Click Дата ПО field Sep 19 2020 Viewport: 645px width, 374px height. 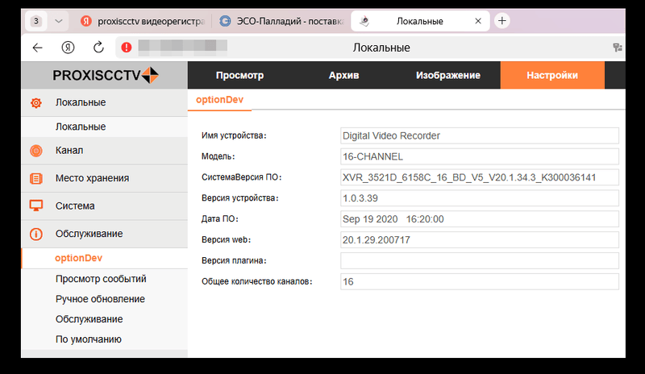[x=480, y=219]
